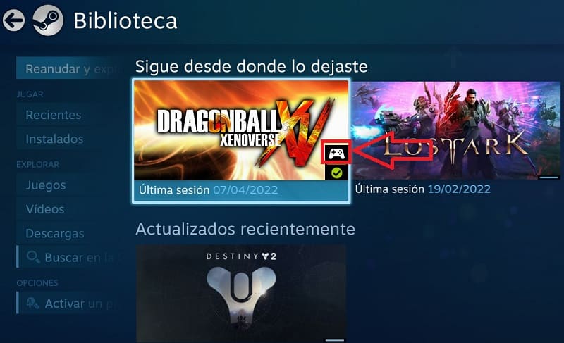This screenshot has width=564, height=343.
Task: Click Activar un producto option
Action: (x=69, y=304)
